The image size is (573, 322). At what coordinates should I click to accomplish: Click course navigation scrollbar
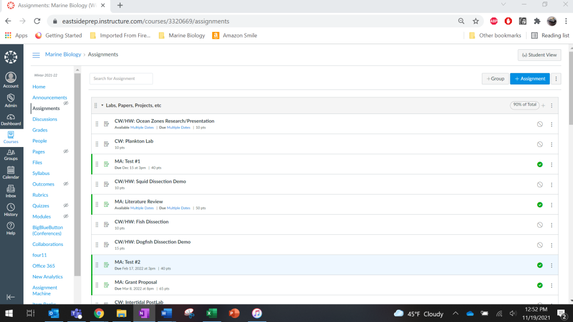point(77,174)
